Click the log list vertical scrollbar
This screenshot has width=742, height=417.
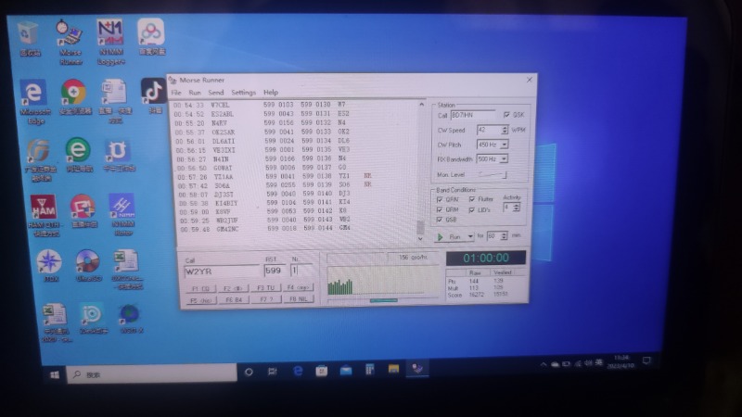[x=421, y=172]
